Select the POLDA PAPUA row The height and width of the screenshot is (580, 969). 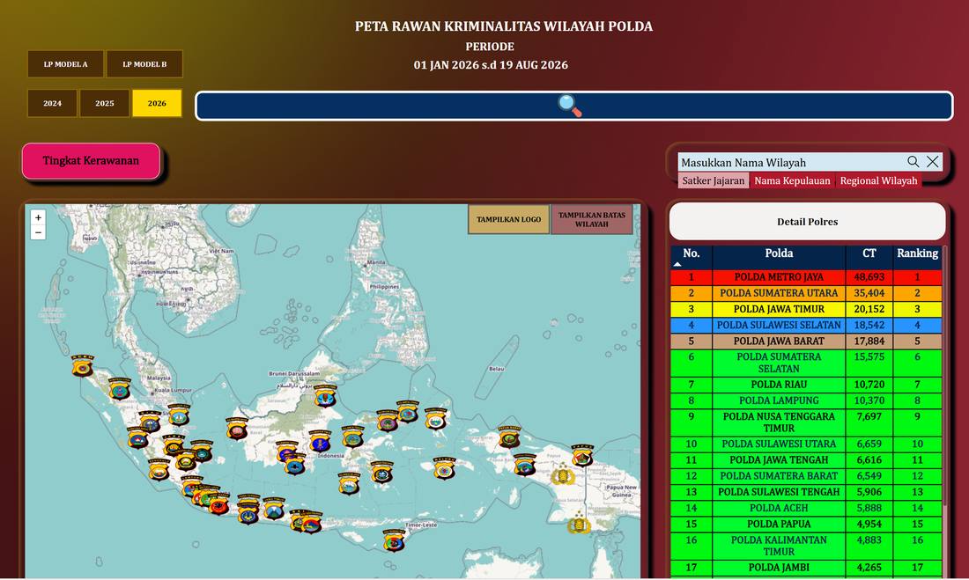pos(806,524)
